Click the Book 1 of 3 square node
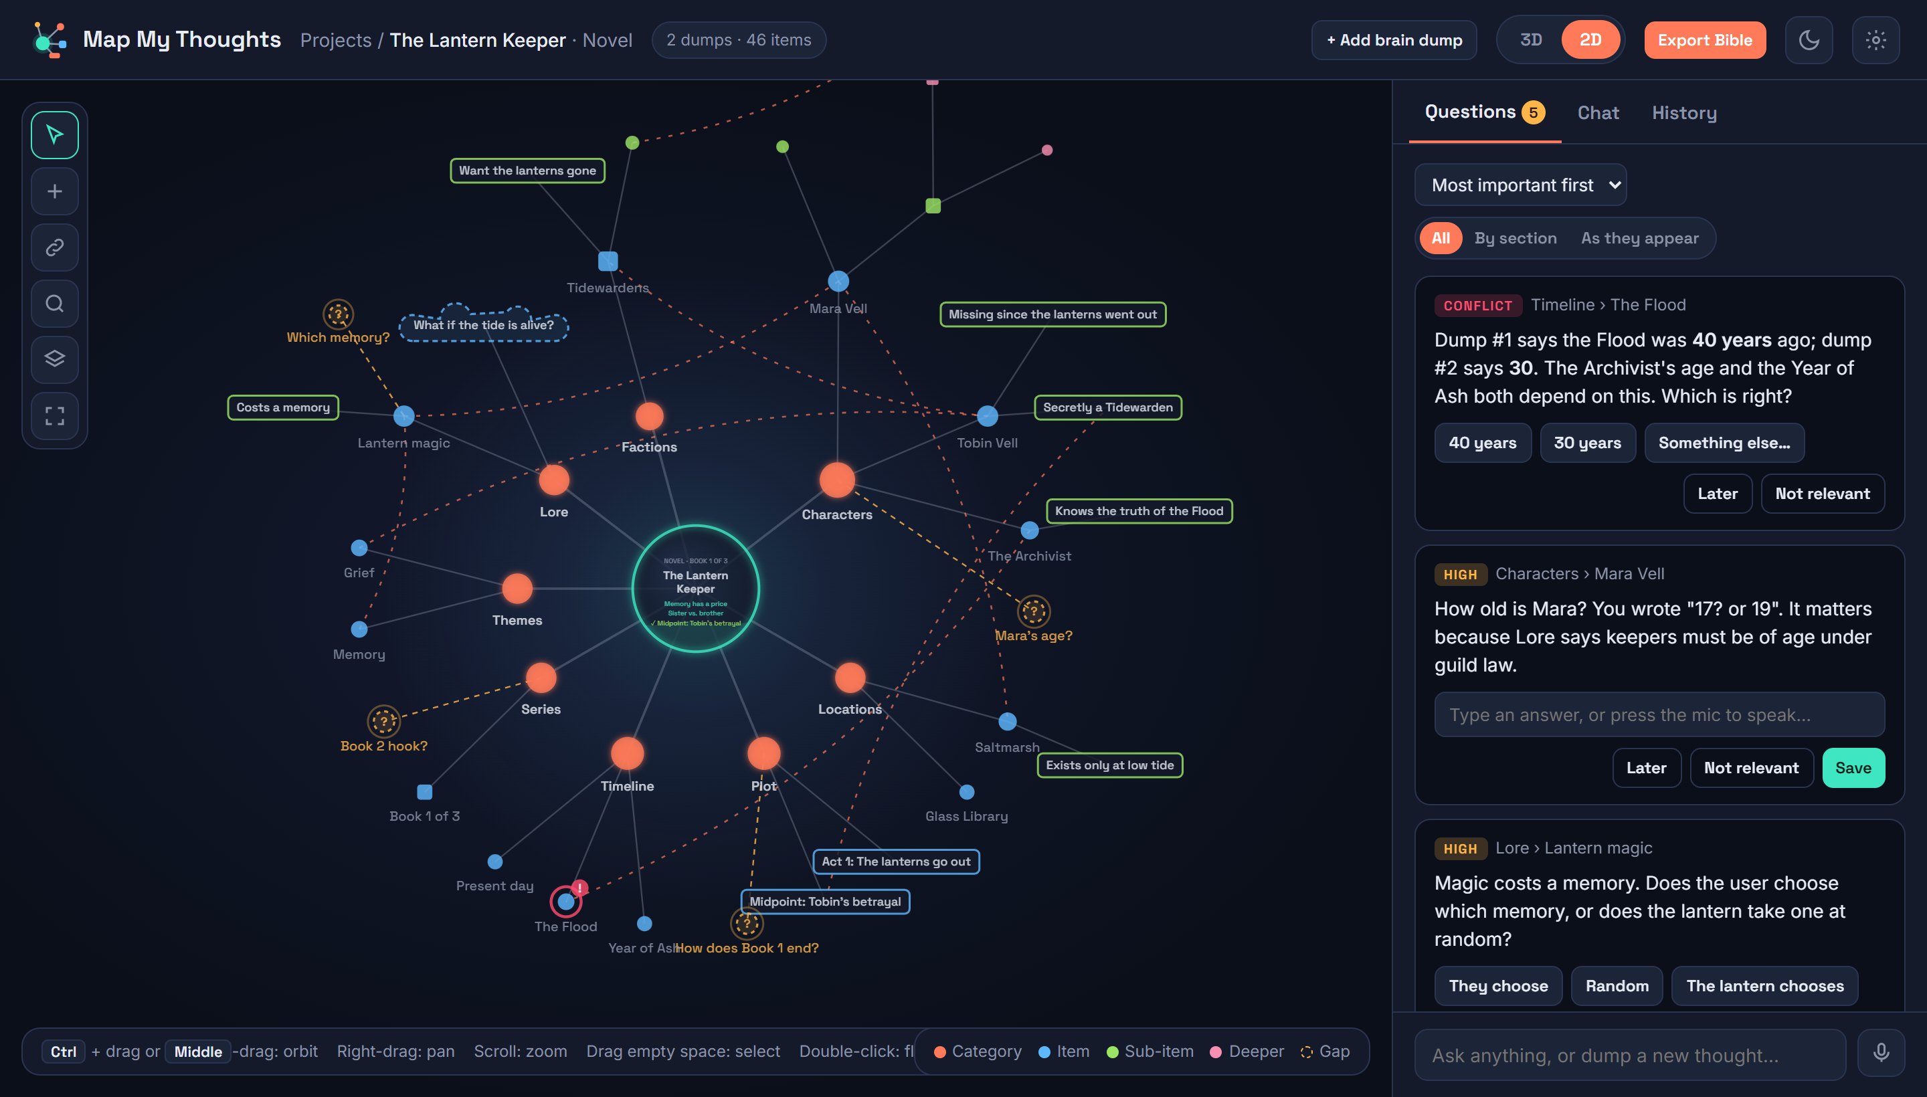 [x=424, y=792]
